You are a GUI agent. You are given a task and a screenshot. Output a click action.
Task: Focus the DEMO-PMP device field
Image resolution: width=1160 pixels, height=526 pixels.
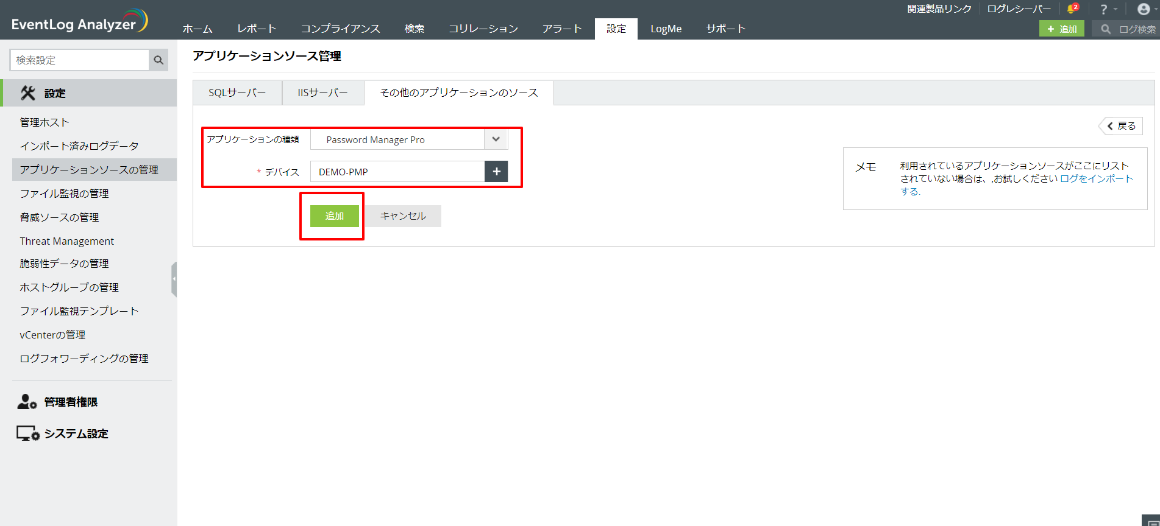pos(397,172)
